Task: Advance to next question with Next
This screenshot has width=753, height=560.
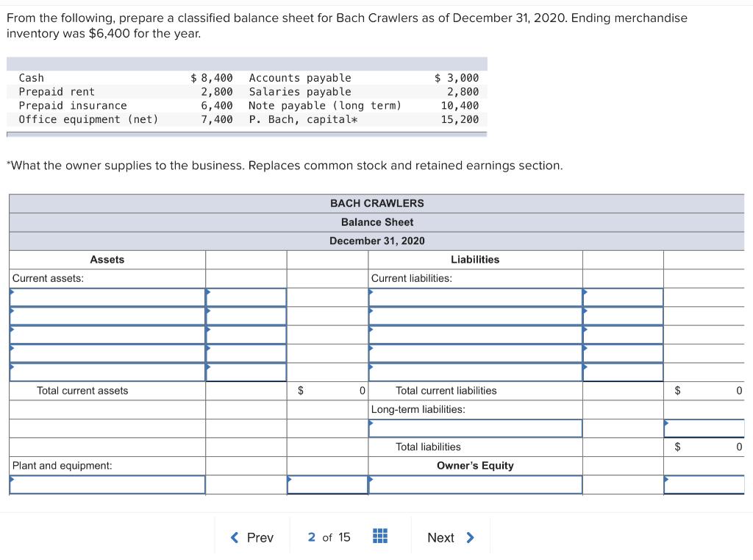Action: pos(451,537)
